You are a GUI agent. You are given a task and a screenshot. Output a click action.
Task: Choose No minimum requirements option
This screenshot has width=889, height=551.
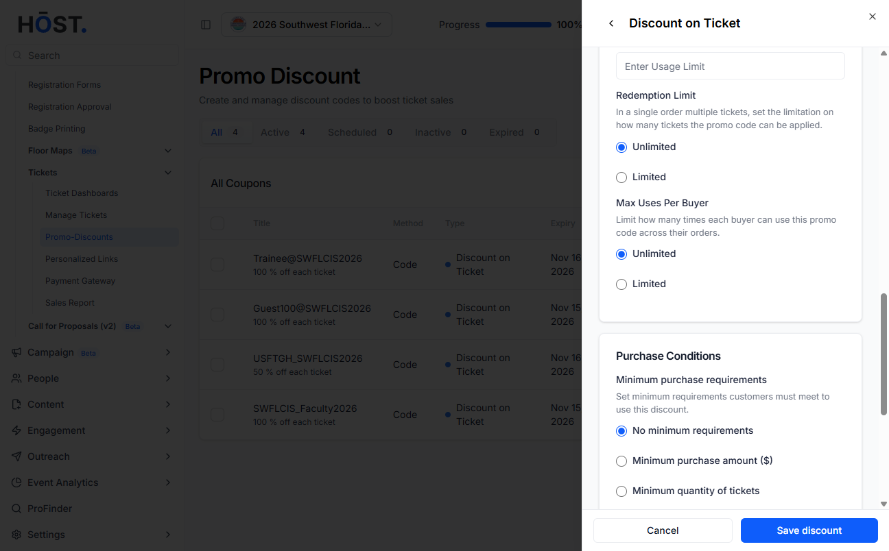[x=621, y=430]
